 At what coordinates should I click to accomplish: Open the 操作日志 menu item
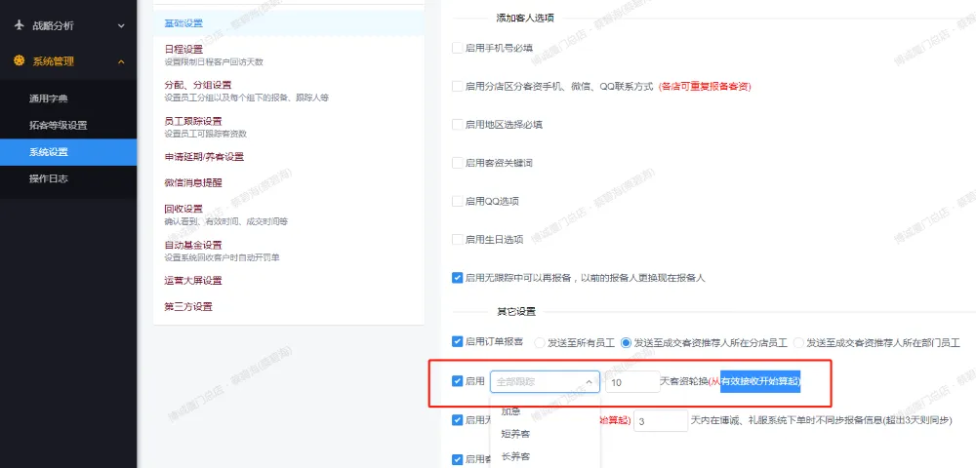point(49,178)
